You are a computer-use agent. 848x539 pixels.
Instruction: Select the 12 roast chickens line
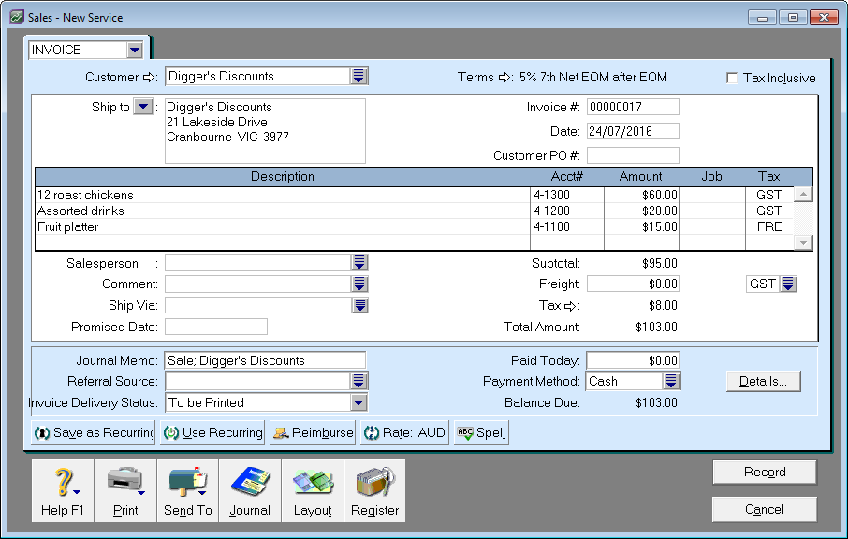tap(281, 196)
